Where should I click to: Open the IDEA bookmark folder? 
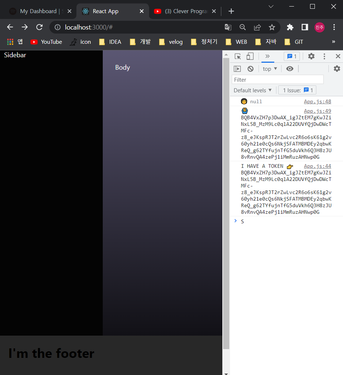pos(110,42)
